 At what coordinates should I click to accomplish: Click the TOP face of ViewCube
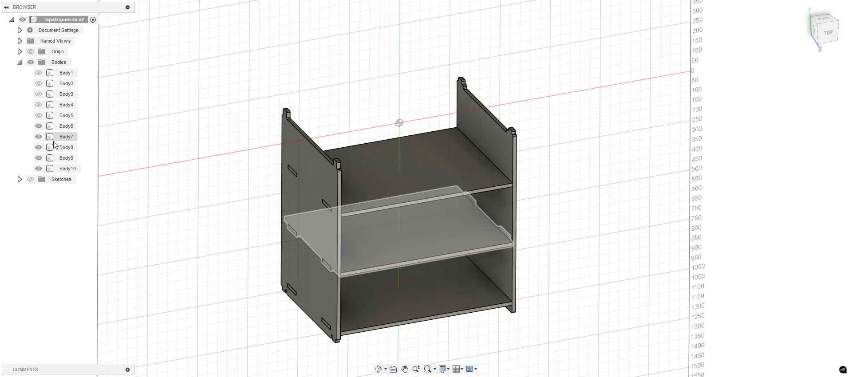click(x=828, y=33)
